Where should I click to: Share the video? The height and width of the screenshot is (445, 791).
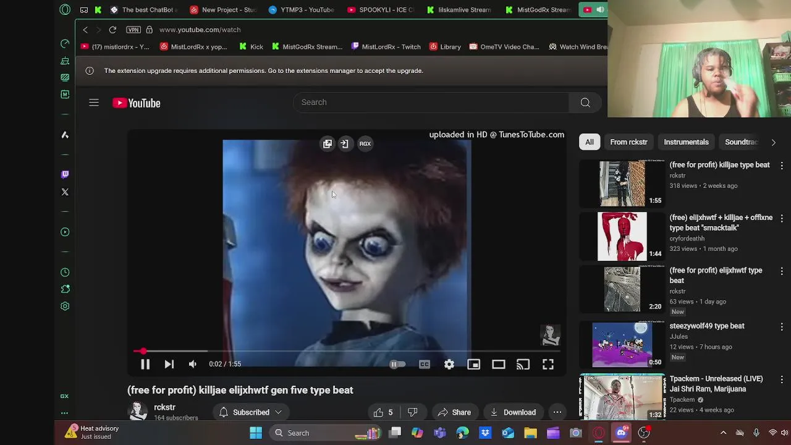click(454, 412)
